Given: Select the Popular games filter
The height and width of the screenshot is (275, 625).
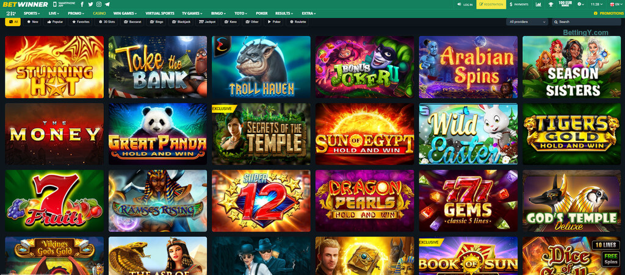Looking at the screenshot, I should click(55, 21).
